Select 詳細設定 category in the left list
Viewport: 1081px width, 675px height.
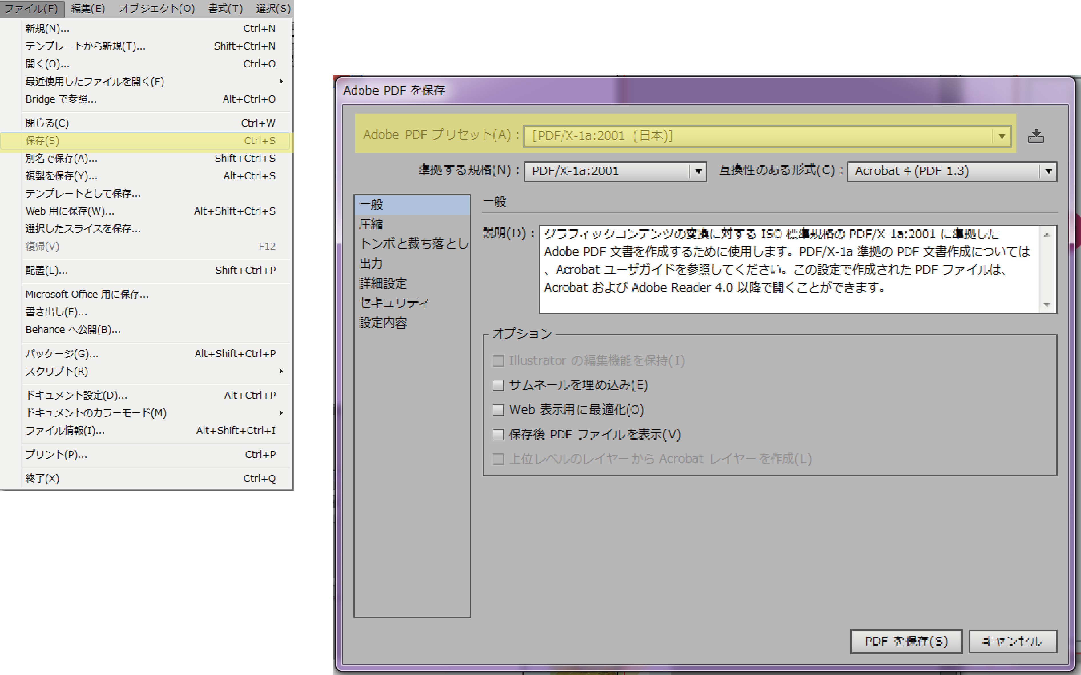(412, 283)
